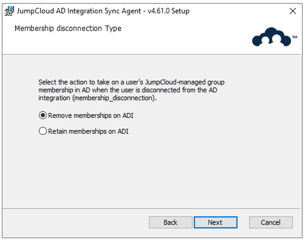305x240 pixels.
Task: Select the Remove memberships on ADI radio button
Action: click(43, 115)
